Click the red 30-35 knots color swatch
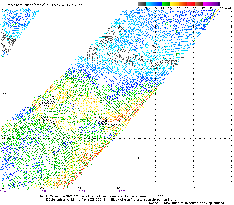This screenshot has height=205, width=234. tap(191, 4)
